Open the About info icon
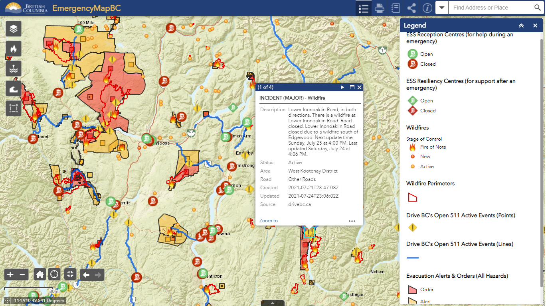Screen dimensions: 546x306 pos(427,8)
